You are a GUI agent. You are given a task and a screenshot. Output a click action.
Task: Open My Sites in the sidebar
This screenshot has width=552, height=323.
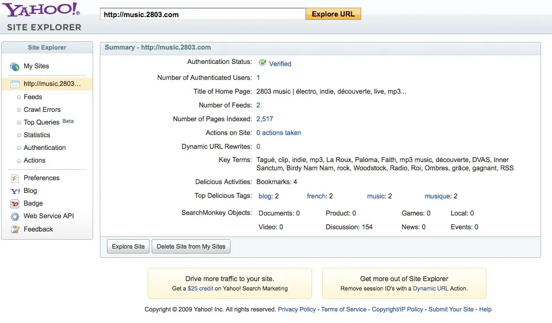[x=36, y=66]
